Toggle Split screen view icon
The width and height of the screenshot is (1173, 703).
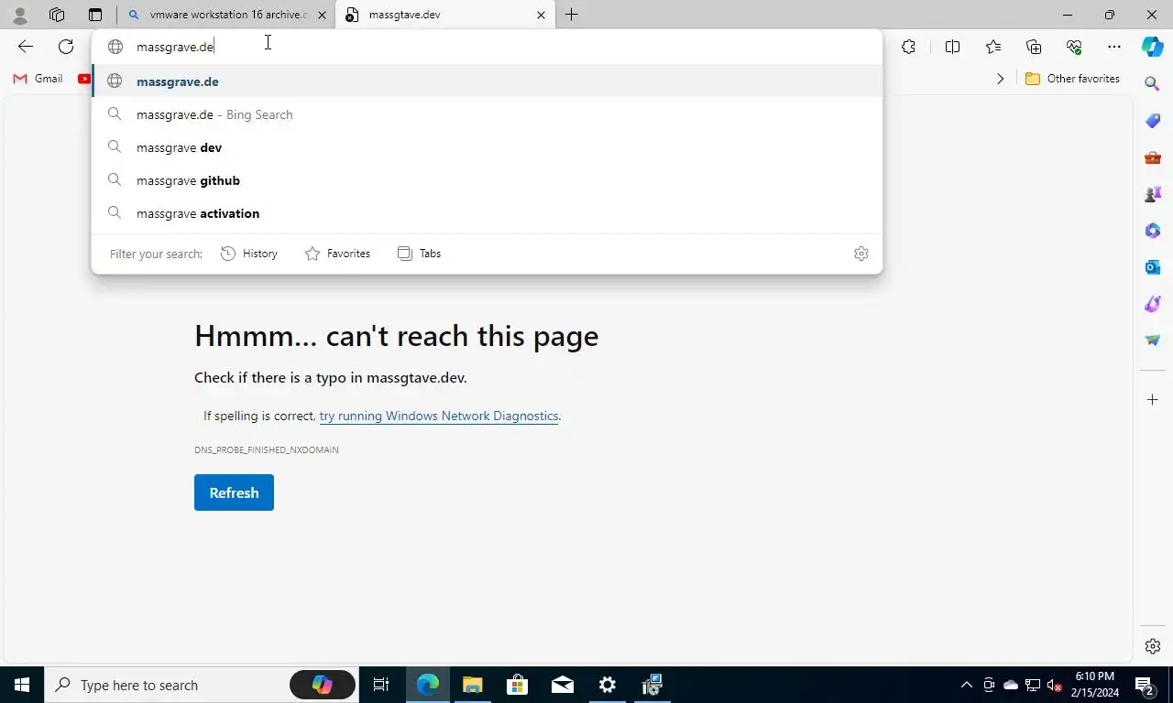point(952,47)
